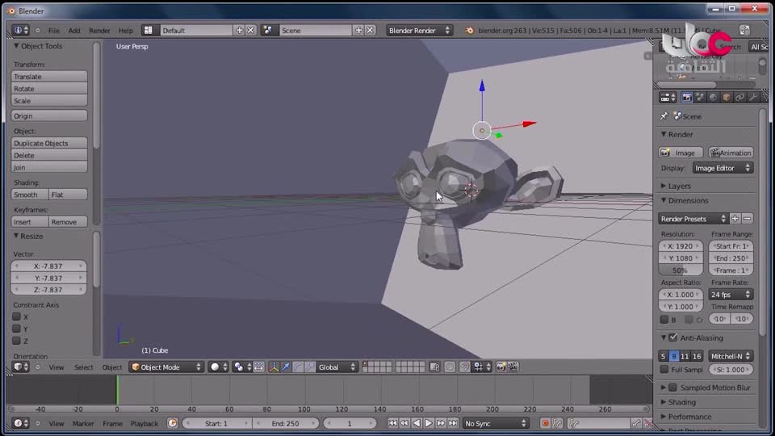Open the Blender Render engine dropdown

tap(419, 30)
